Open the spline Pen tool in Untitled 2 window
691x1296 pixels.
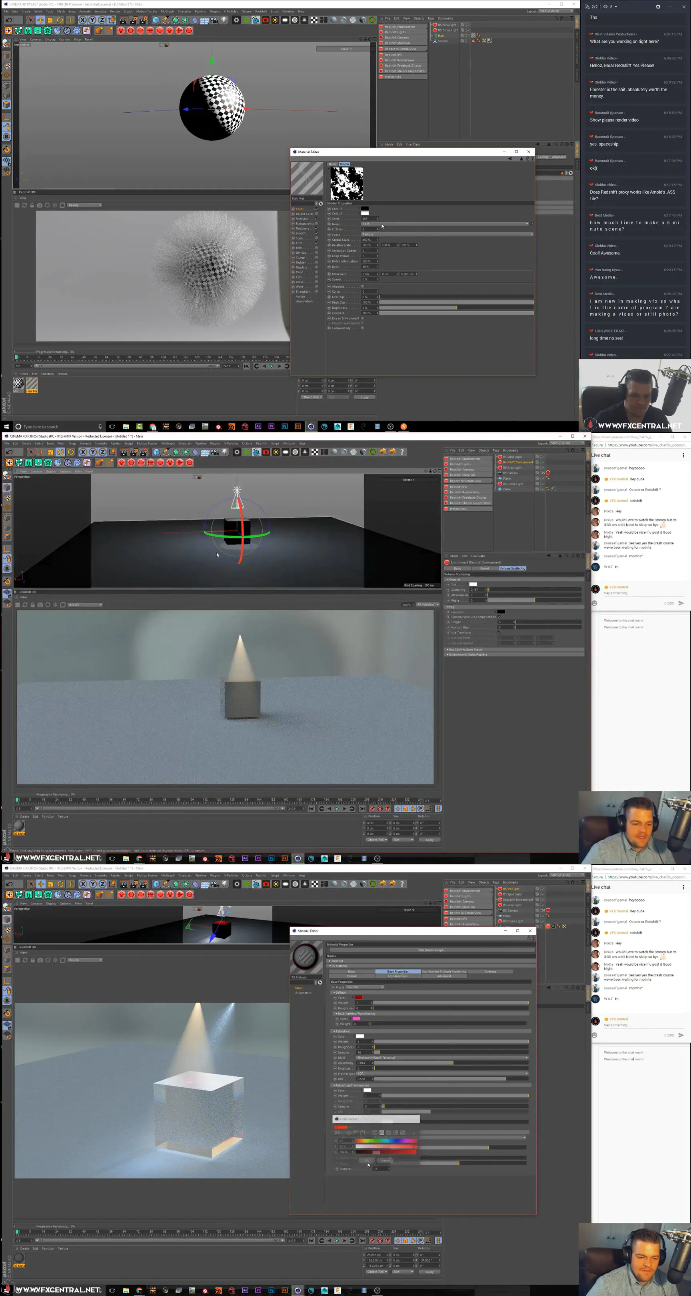coord(166,20)
